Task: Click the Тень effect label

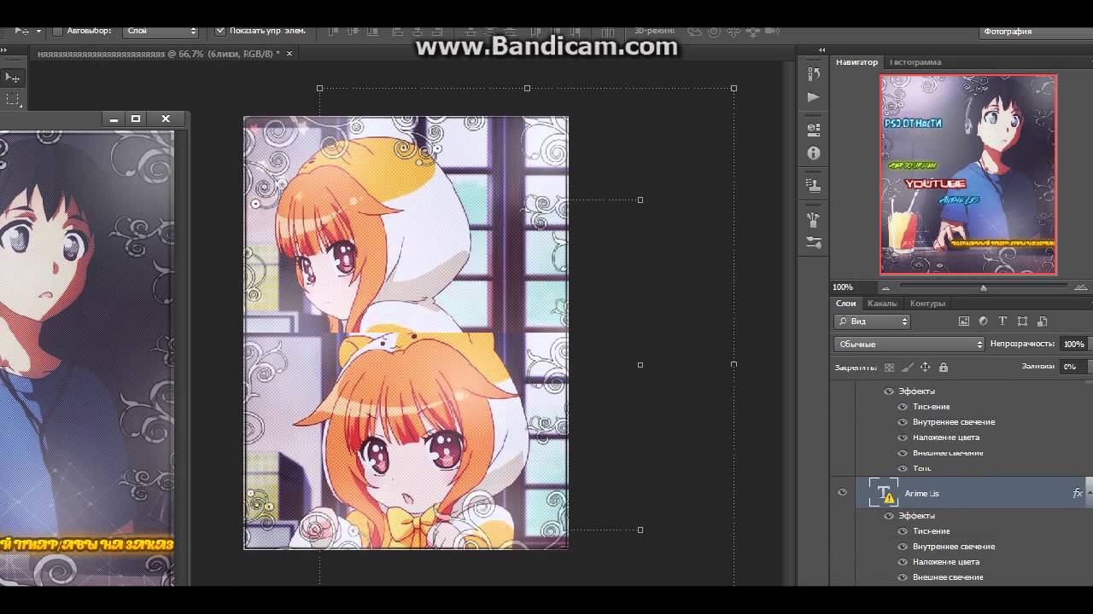Action: (x=921, y=468)
